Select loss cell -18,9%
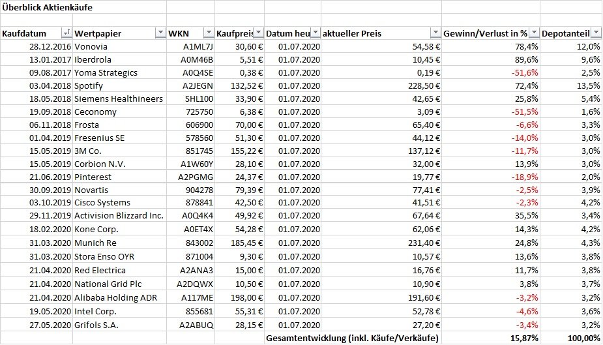603x345 pixels. 491,177
